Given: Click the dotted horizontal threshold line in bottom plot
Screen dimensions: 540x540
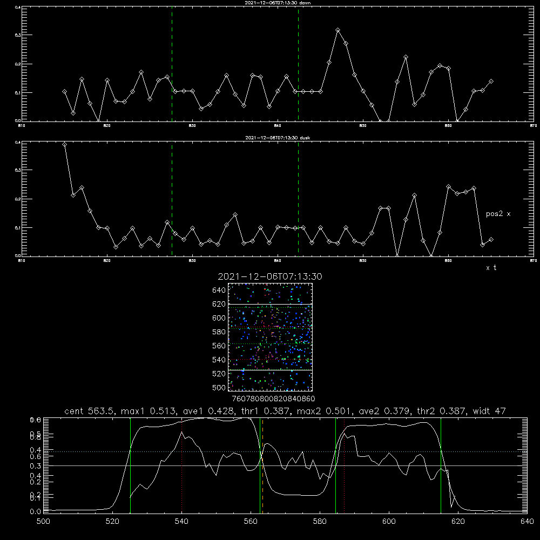Looking at the screenshot, I should 285,451.
